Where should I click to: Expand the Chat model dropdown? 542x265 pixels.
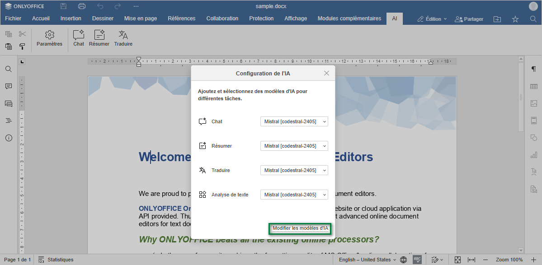click(294, 121)
